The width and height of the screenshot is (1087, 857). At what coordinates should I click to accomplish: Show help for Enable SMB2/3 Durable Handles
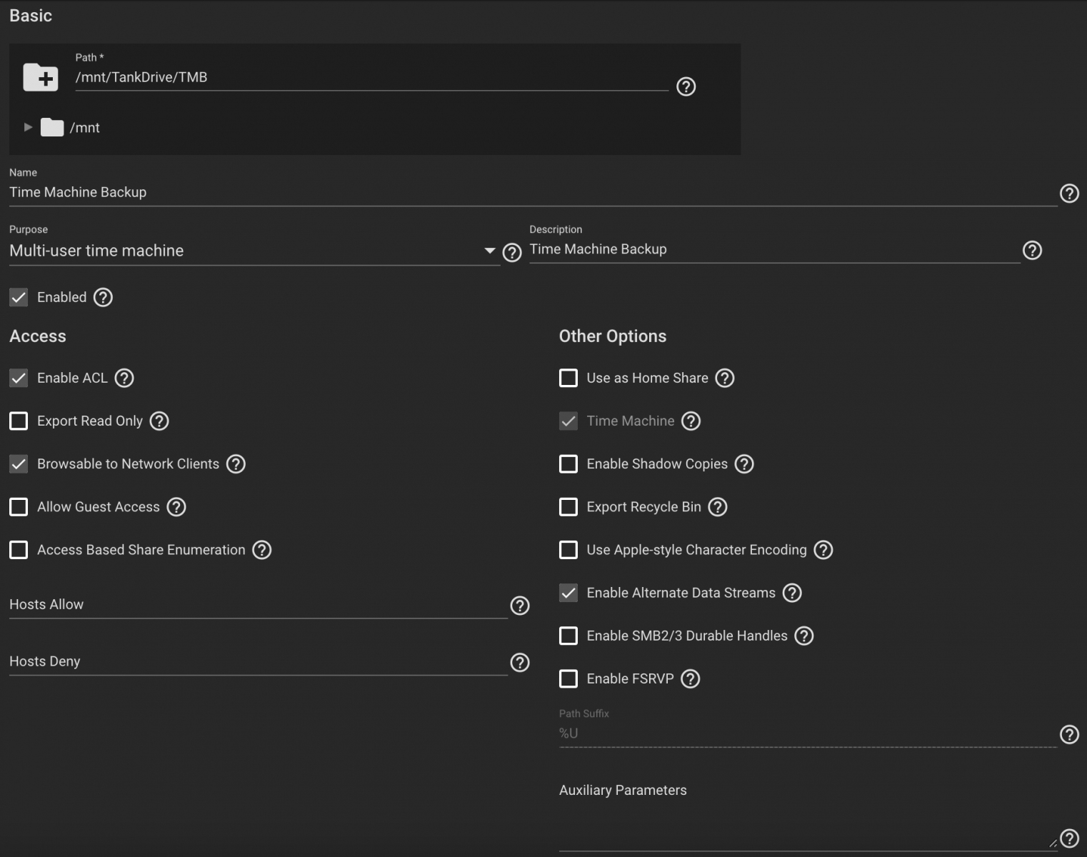[x=804, y=636]
